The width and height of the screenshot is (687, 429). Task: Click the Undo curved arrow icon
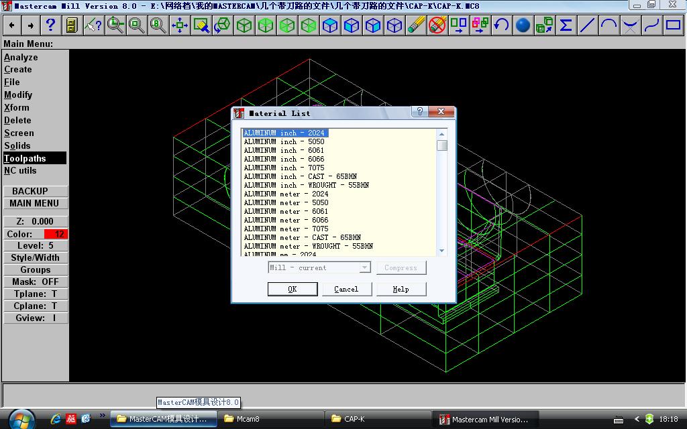point(502,25)
